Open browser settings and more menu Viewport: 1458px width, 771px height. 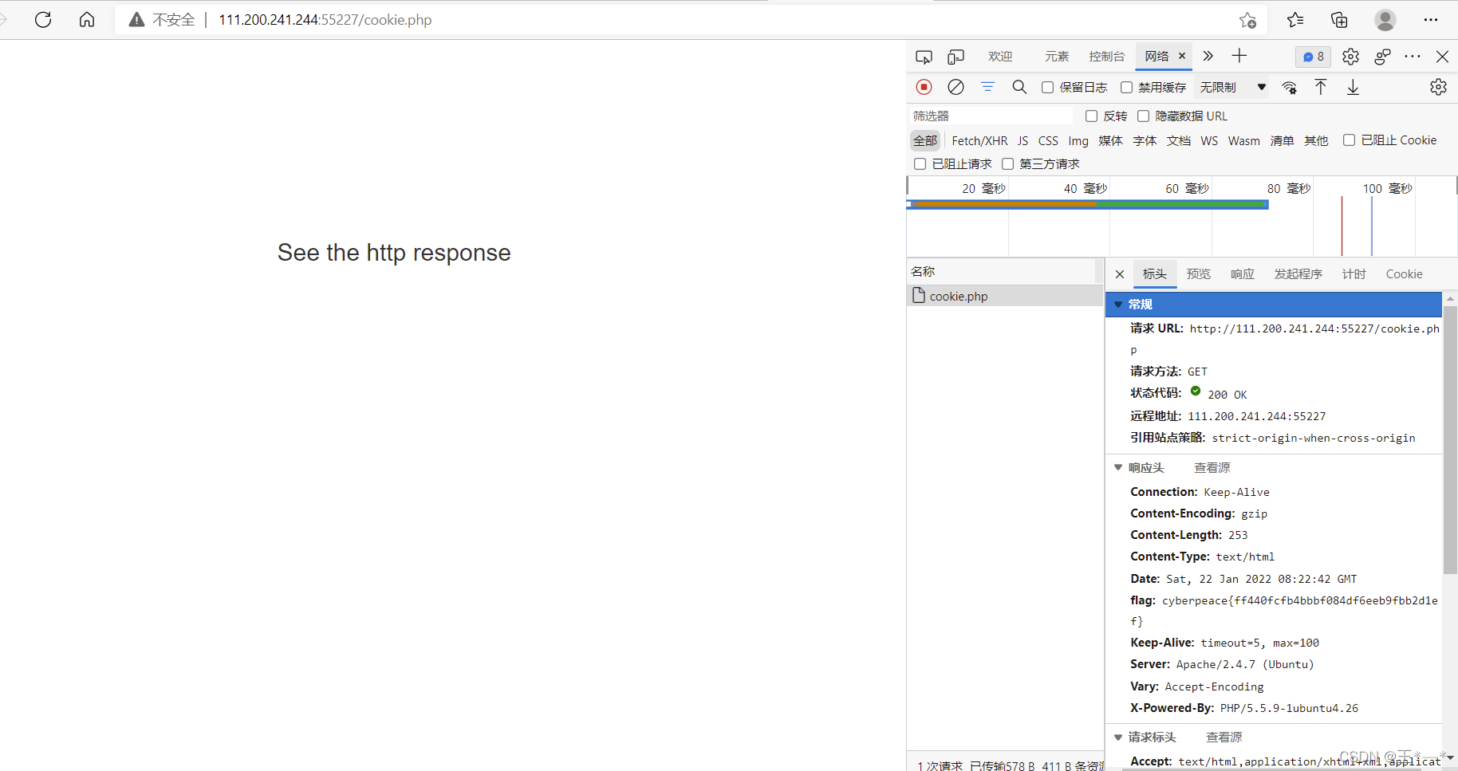coord(1431,20)
